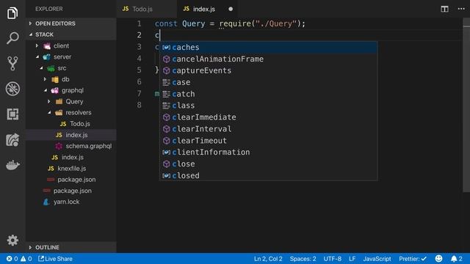The height and width of the screenshot is (264, 470).
Task: Open the Explorer files icon in activity bar
Action: [x=12, y=13]
